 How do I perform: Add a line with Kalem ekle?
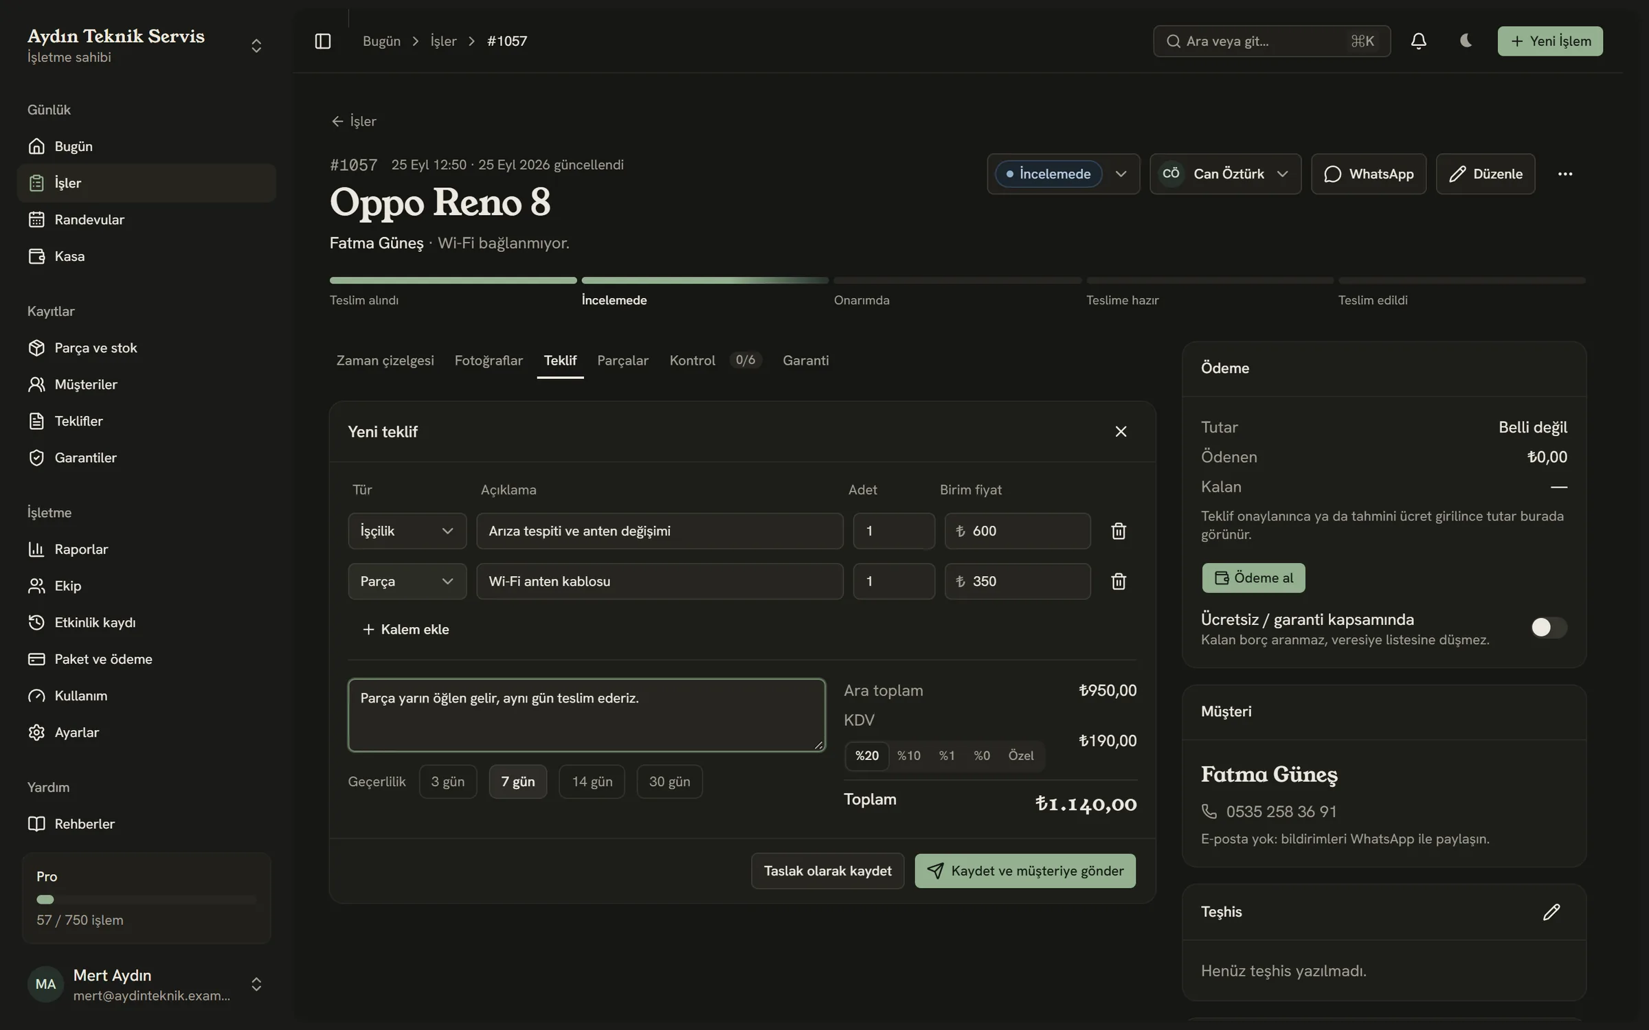point(405,629)
